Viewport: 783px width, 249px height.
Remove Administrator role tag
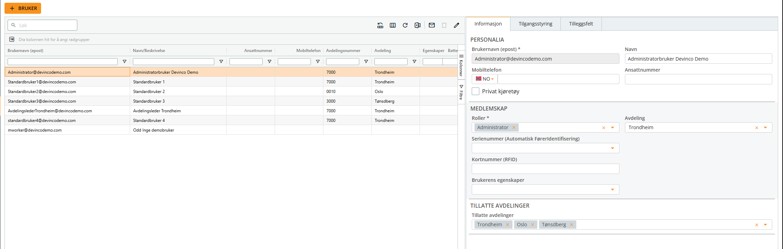514,127
